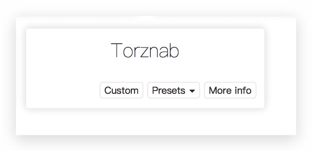
Task: Expand the caret arrow beside Presets
Action: (x=192, y=91)
